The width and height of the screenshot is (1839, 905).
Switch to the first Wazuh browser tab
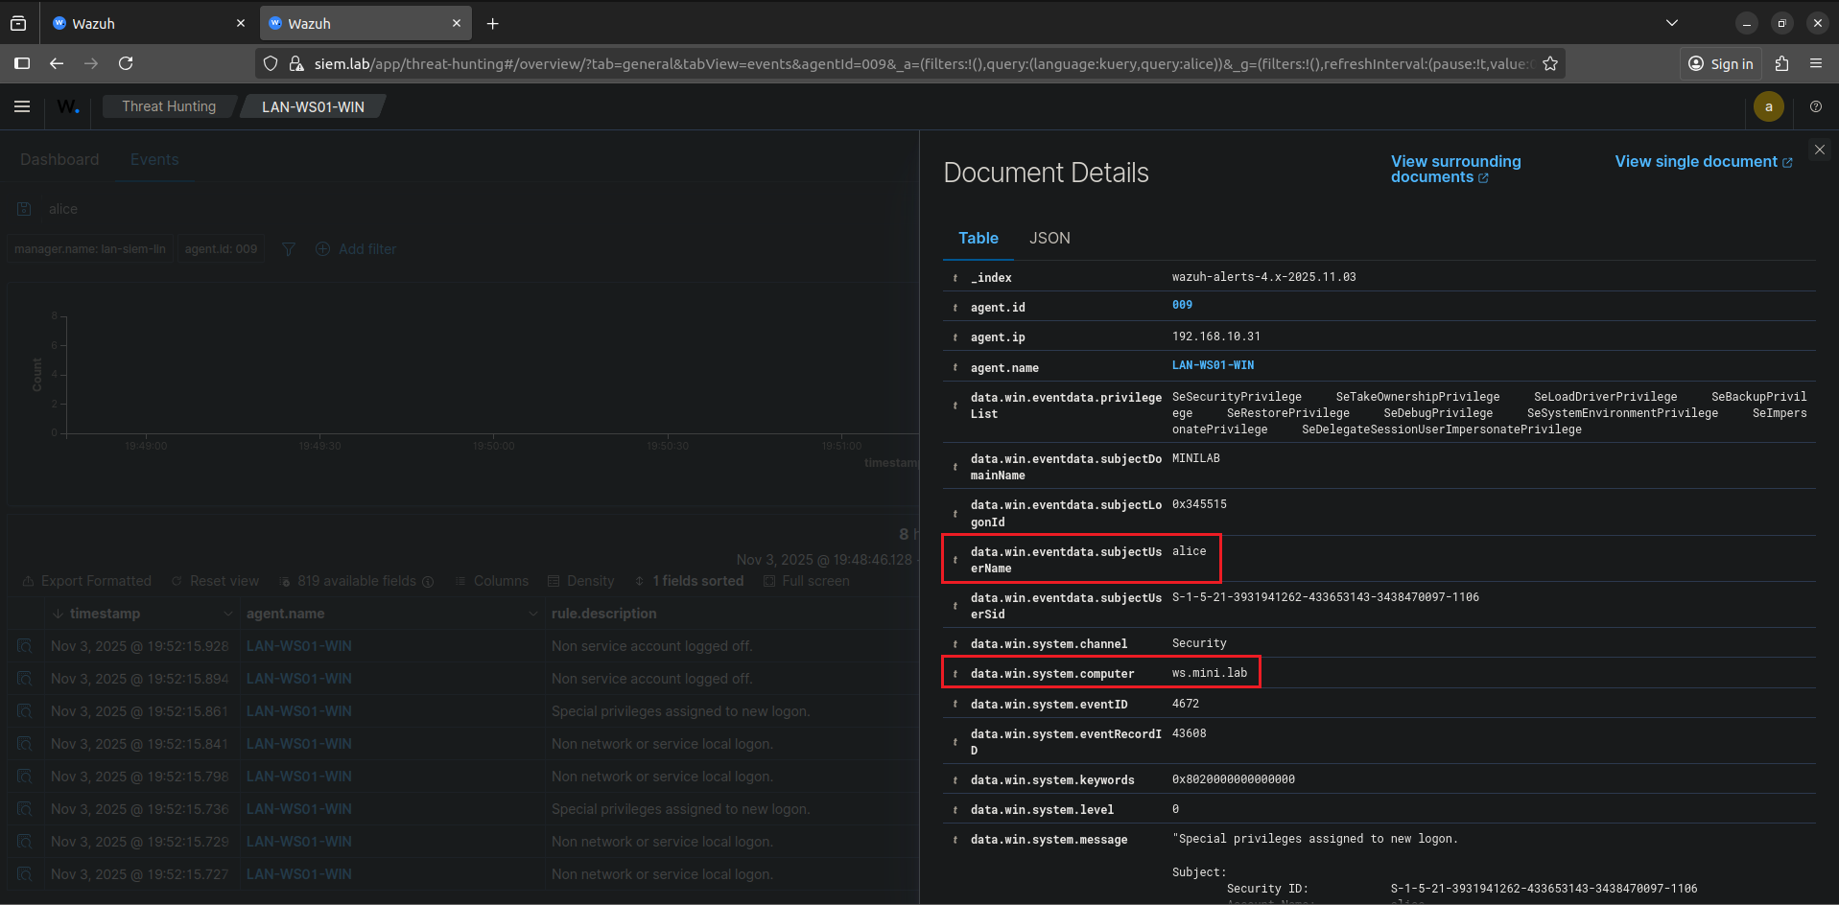pos(148,24)
